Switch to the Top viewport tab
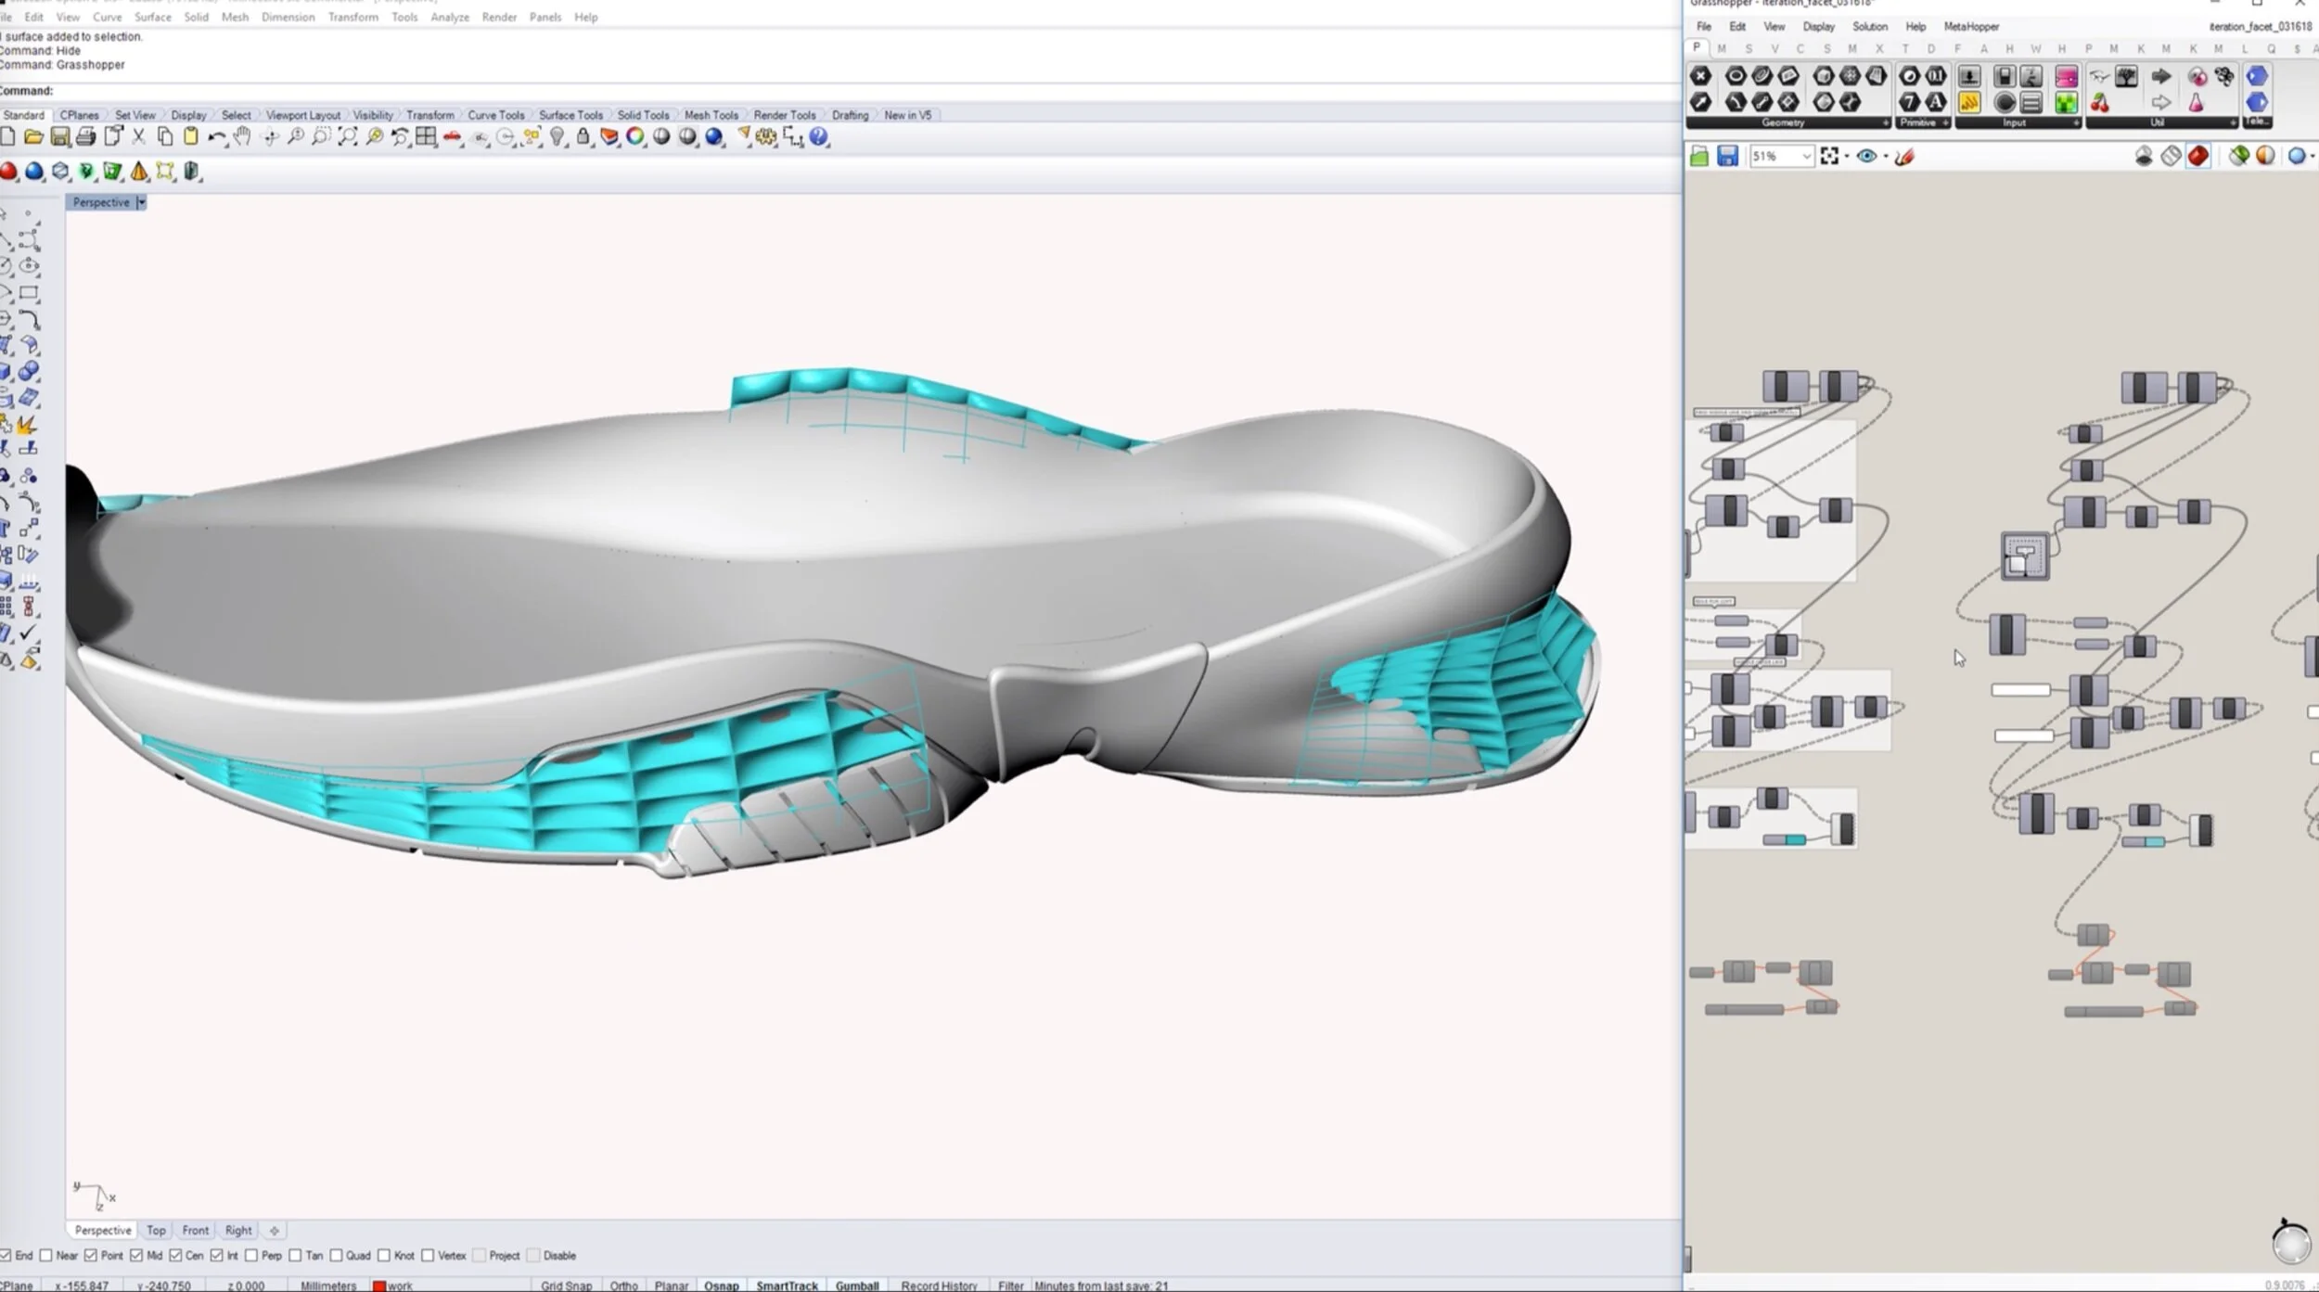This screenshot has height=1292, width=2319. pyautogui.click(x=156, y=1230)
